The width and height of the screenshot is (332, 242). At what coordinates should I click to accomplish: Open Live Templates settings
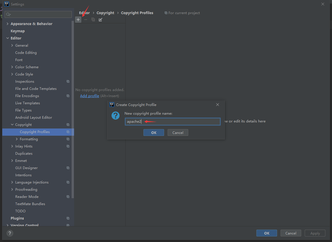[28, 103]
